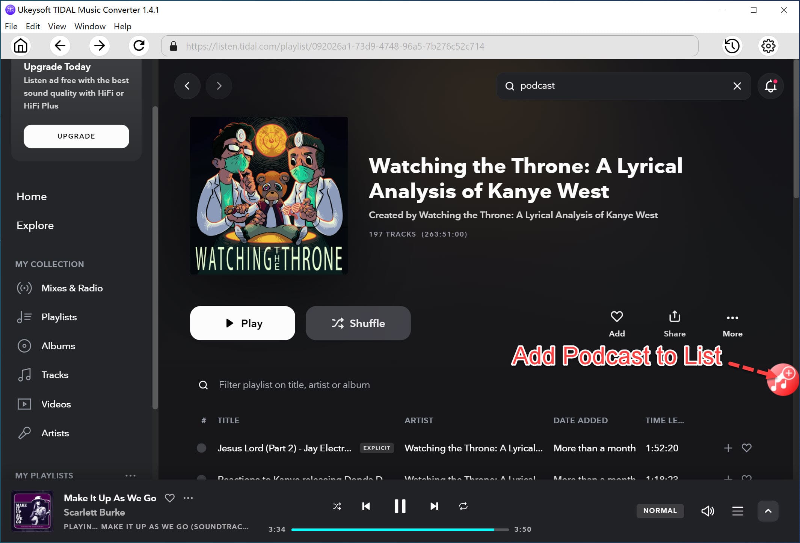Viewport: 800px width, 543px height.
Task: Open the More options menu for the playlist
Action: pos(732,317)
